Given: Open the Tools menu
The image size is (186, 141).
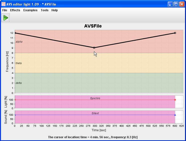Looking at the screenshot, I should coord(45,10).
